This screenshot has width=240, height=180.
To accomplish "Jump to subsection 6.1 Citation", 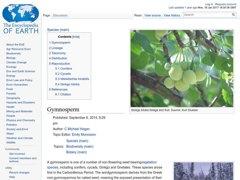I will [x=63, y=94].
